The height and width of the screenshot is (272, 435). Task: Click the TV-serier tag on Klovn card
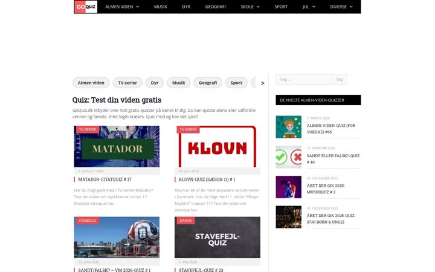tap(188, 129)
